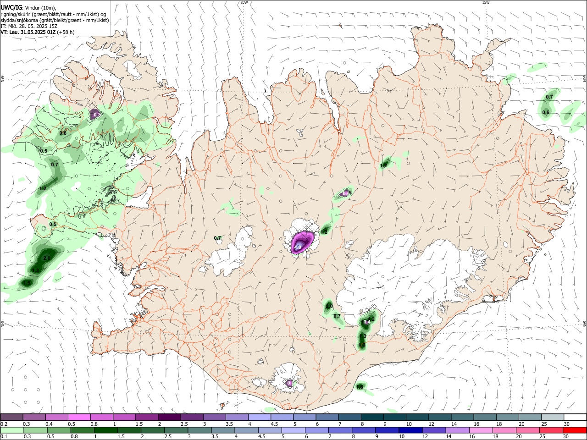Click the '1.5' rainfall value offshore southwest
The width and height of the screenshot is (587, 440).
pyautogui.click(x=26, y=284)
